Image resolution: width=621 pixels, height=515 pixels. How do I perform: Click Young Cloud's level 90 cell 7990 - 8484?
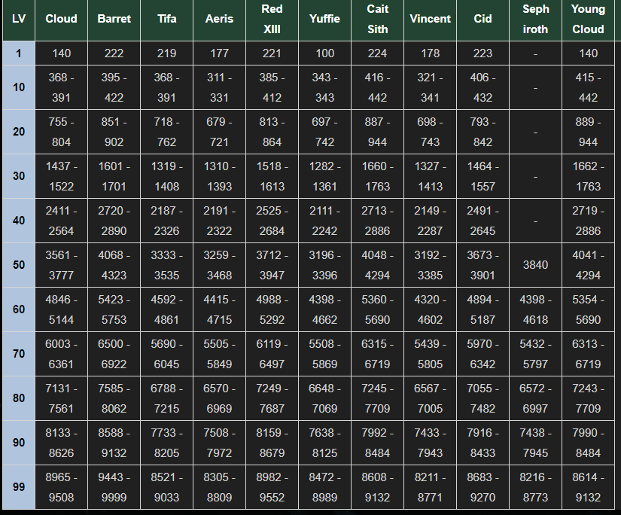pos(588,442)
